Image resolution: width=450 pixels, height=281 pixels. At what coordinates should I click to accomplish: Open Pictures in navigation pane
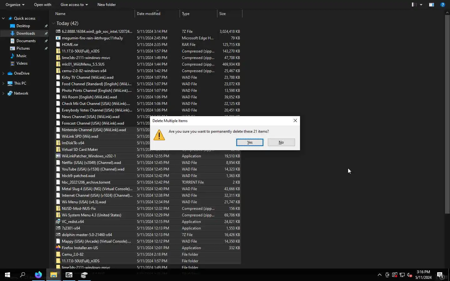[23, 48]
